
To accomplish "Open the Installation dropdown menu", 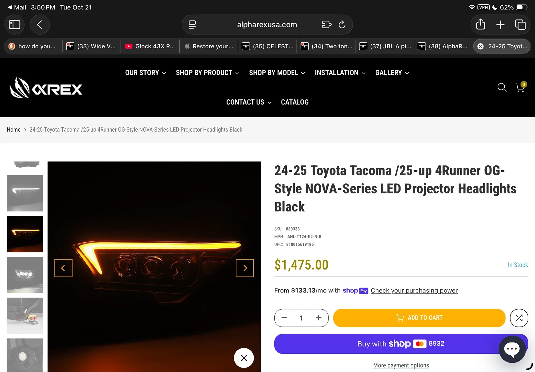I will click(x=340, y=73).
